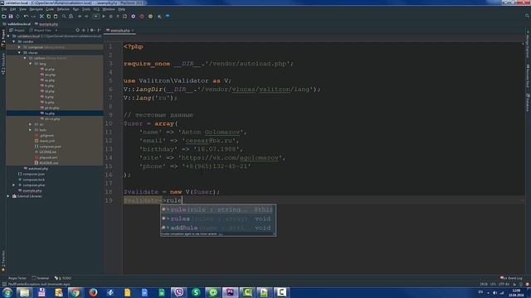The width and height of the screenshot is (531, 298).
Task: Choose 'rules' from completion popup
Action: click(x=218, y=219)
